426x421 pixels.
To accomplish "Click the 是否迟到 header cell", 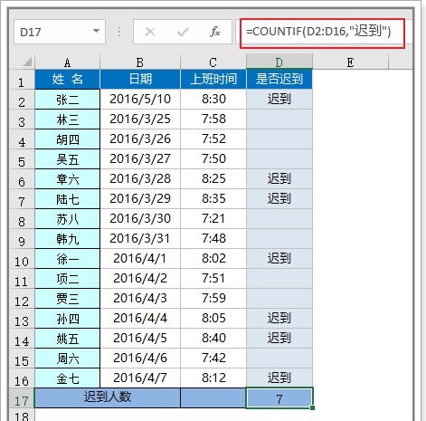I will [279, 80].
